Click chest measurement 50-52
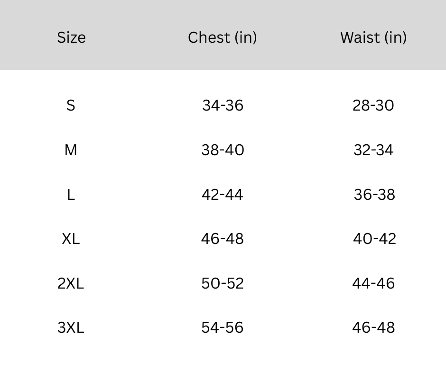 pos(222,283)
